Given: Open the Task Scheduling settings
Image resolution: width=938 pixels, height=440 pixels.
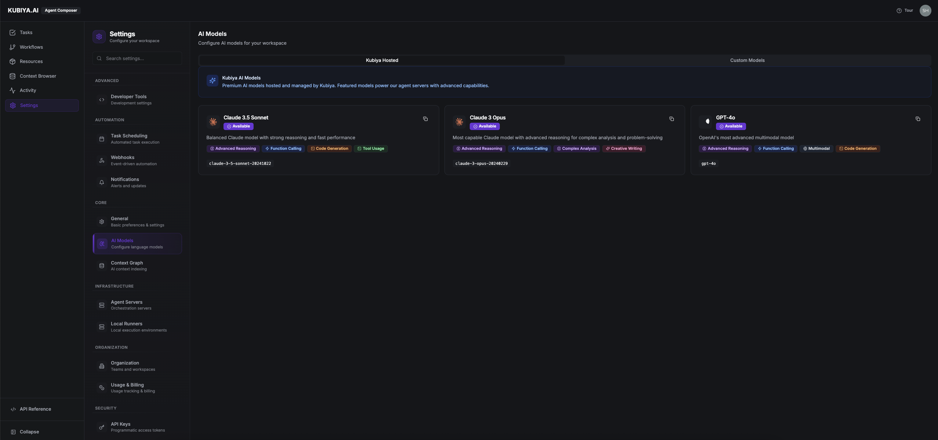Looking at the screenshot, I should point(137,139).
